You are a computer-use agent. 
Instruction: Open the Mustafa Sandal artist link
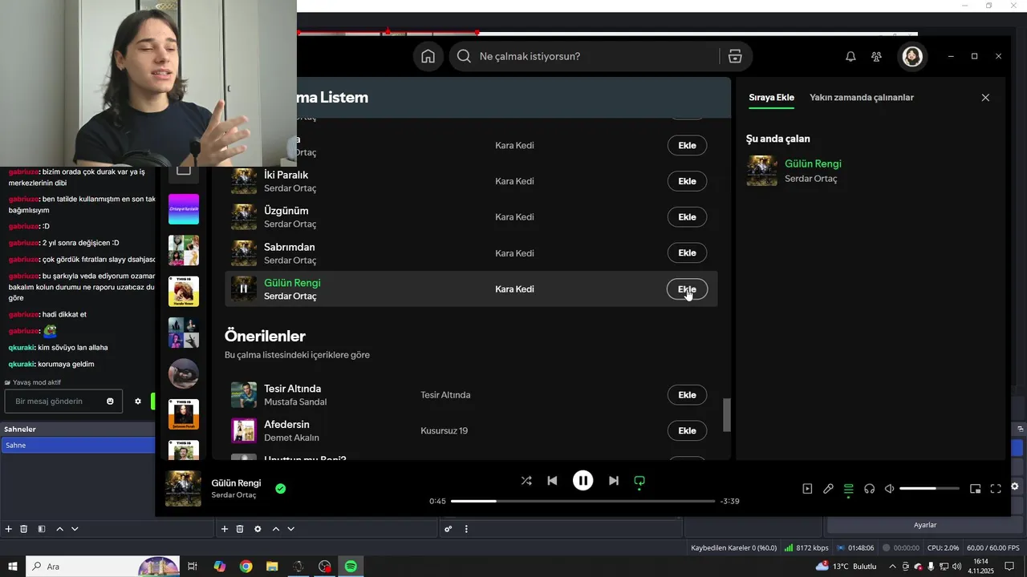[x=295, y=402]
